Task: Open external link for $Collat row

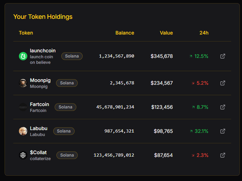Action: [222, 155]
